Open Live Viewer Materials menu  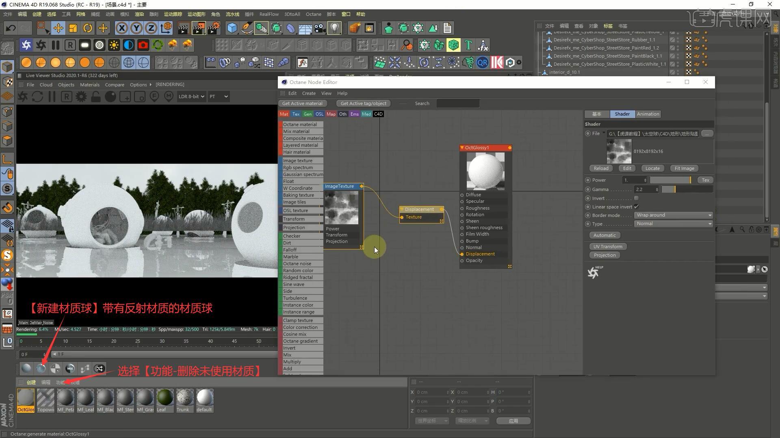point(90,85)
